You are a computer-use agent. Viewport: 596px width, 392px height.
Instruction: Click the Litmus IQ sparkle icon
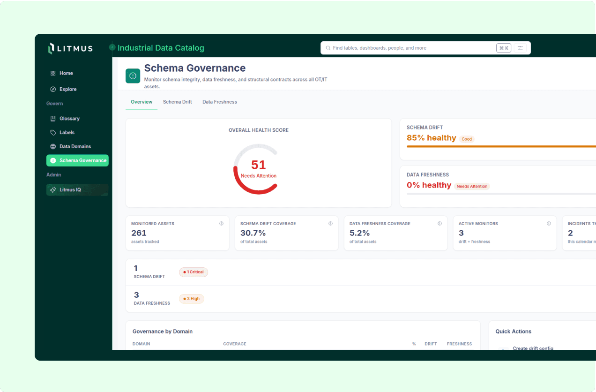[53, 190]
